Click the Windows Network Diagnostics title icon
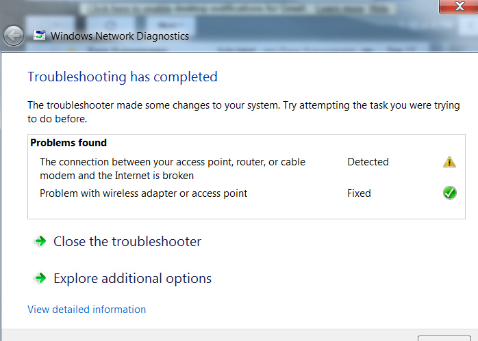This screenshot has width=478, height=341. [x=39, y=36]
